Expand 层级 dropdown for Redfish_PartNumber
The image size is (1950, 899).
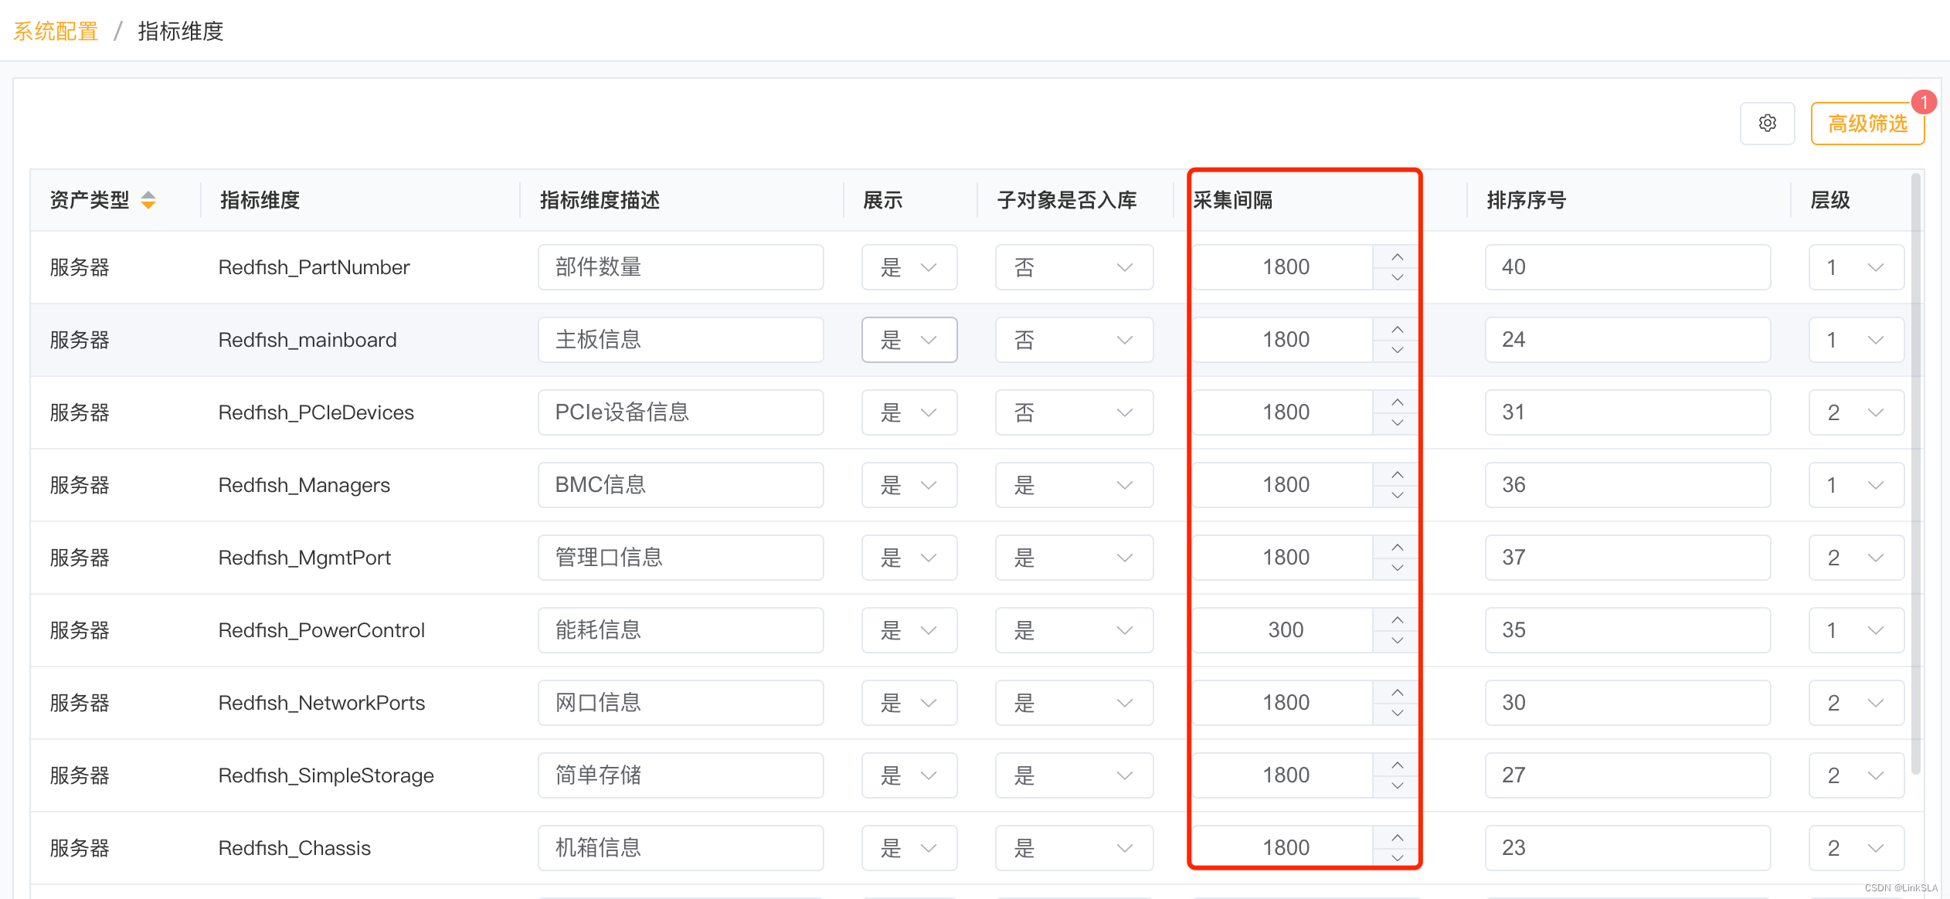click(x=1856, y=267)
